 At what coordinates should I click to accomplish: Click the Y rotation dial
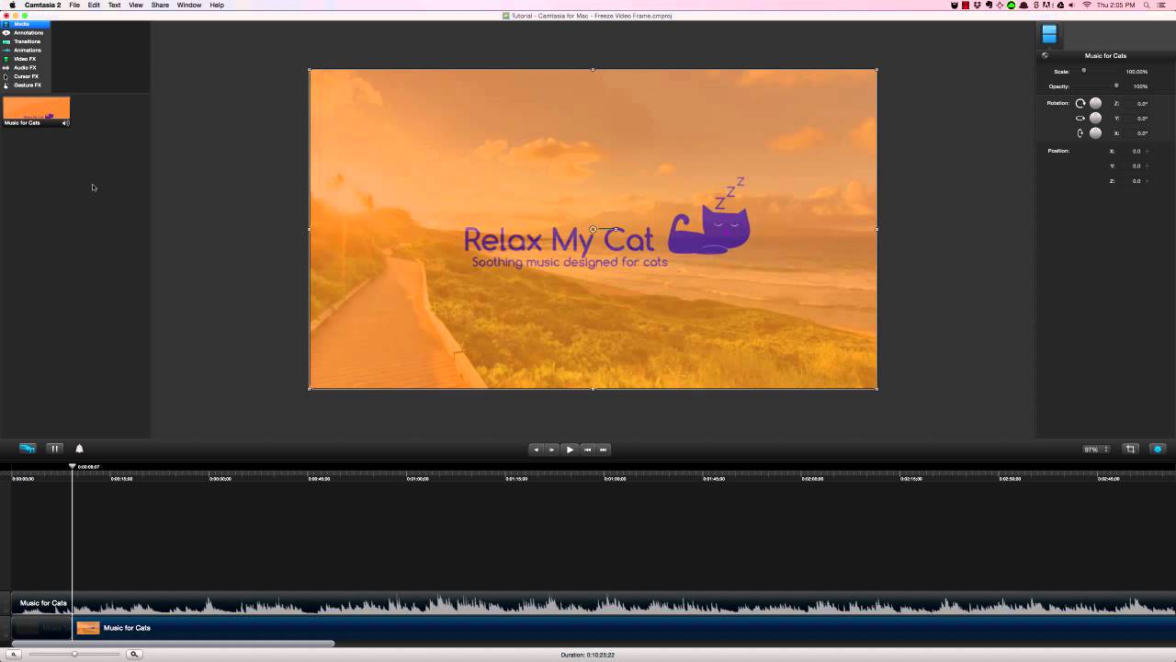pos(1095,119)
